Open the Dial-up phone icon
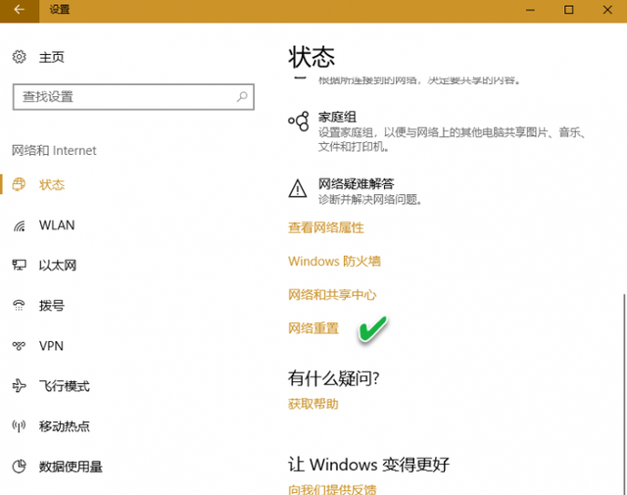This screenshot has width=627, height=495. tap(19, 305)
